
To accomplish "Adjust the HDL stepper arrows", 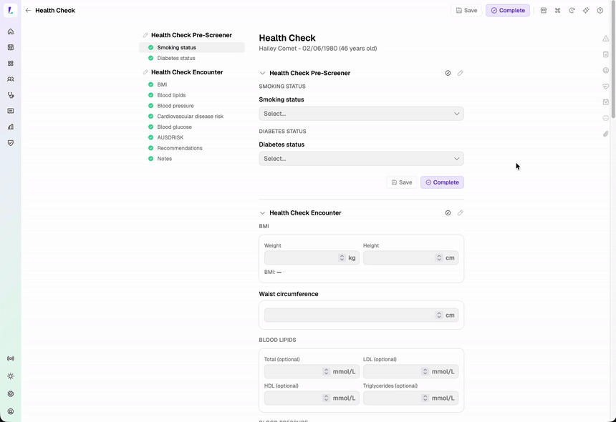I will coord(326,398).
